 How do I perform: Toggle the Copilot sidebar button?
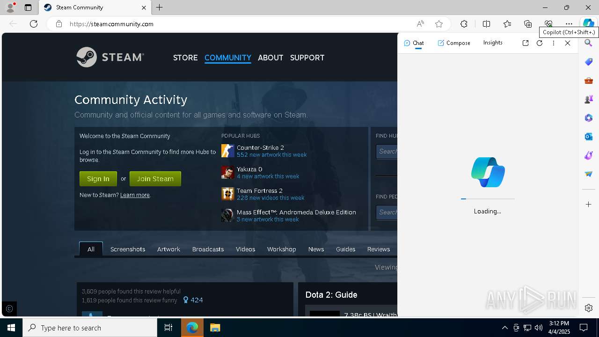tap(588, 24)
